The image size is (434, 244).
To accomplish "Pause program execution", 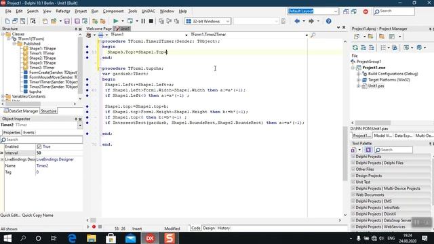I will click(x=143, y=21).
